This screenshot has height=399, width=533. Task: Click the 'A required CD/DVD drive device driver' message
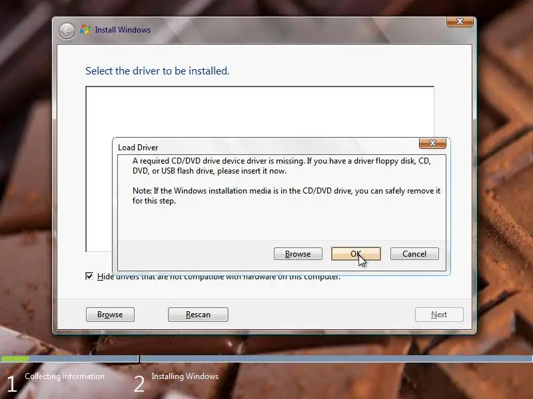tap(281, 166)
